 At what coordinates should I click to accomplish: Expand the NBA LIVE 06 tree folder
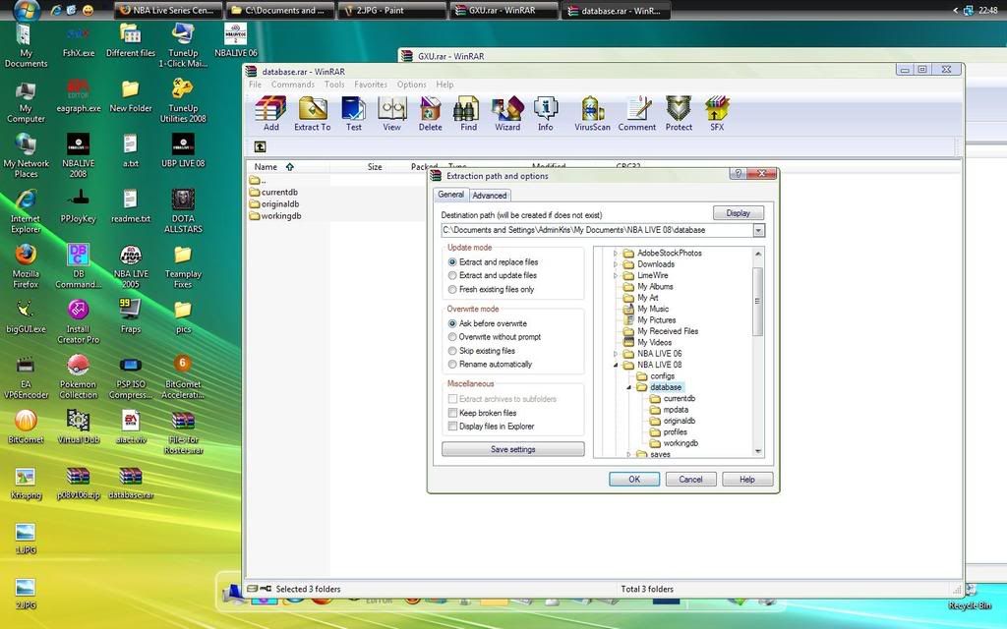coord(616,354)
